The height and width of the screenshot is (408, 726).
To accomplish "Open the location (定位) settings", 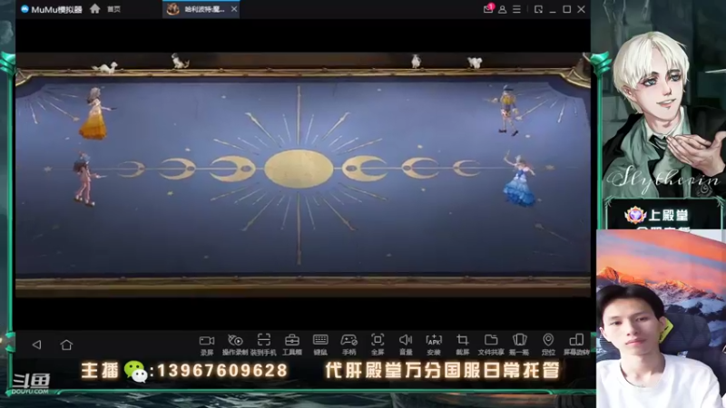I will coord(548,345).
